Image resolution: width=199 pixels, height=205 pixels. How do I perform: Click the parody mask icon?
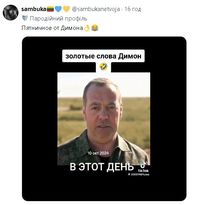coord(25,18)
